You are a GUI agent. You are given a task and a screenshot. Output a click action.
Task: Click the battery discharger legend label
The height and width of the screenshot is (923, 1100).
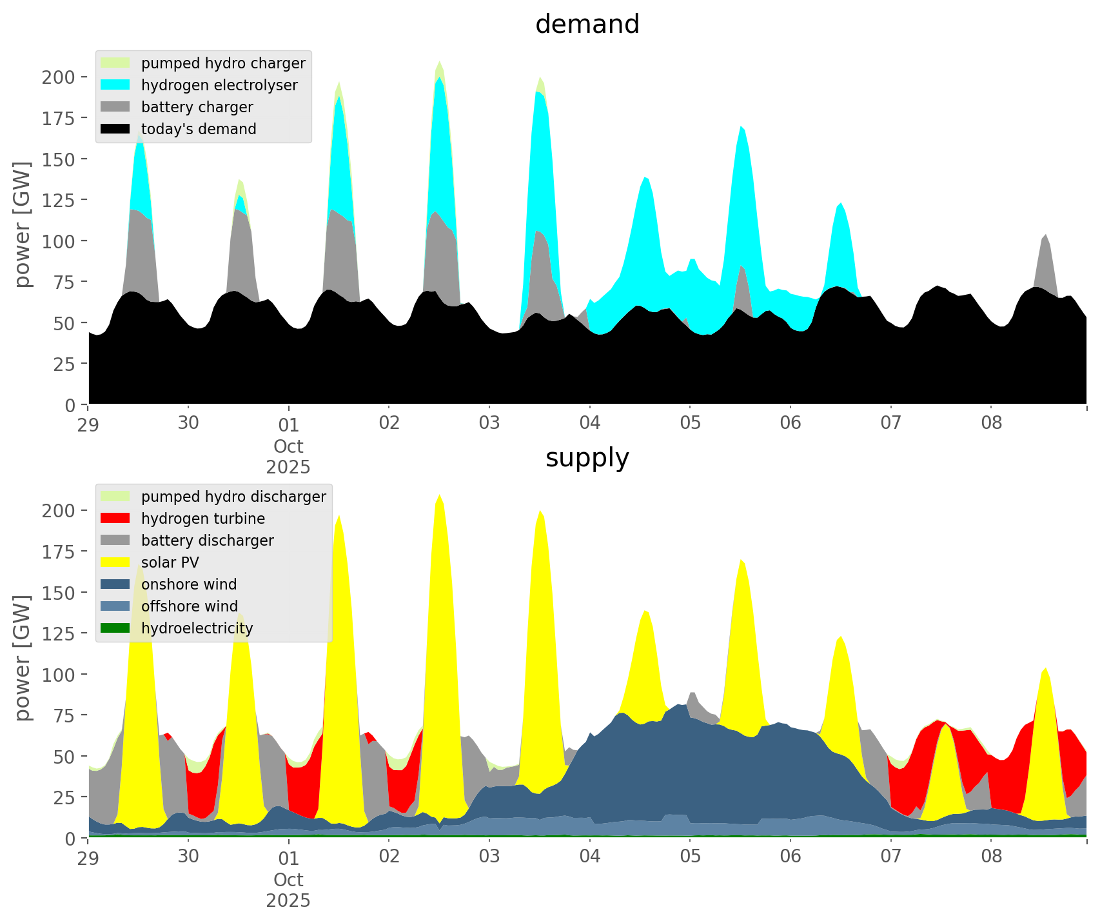(x=207, y=541)
